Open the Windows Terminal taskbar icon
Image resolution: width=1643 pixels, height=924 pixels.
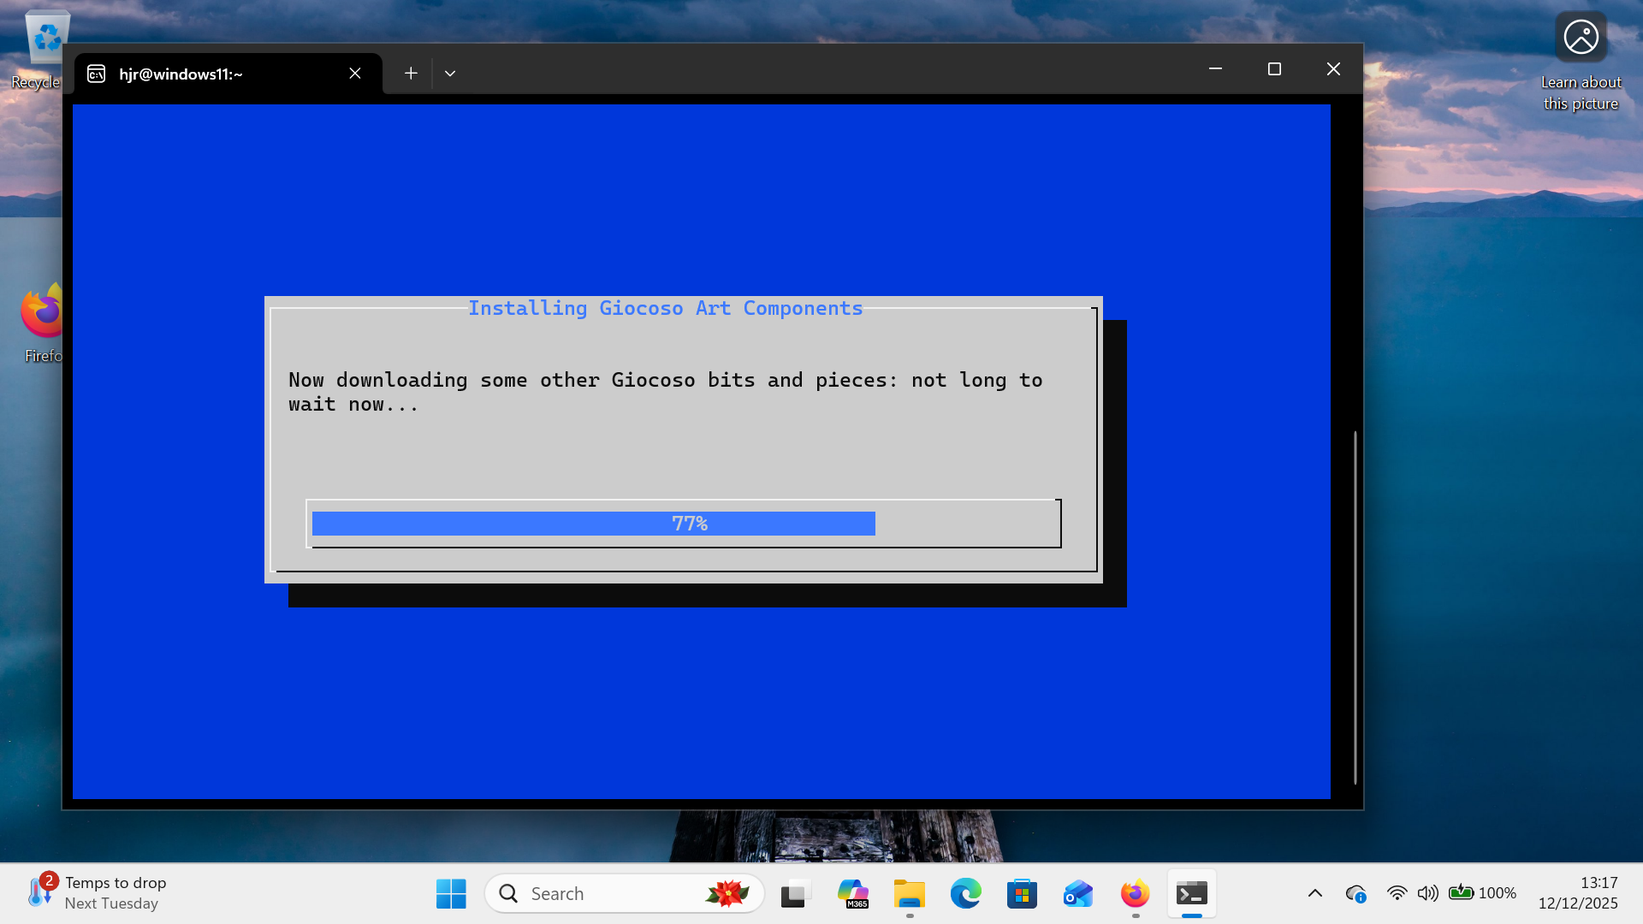(x=1192, y=893)
